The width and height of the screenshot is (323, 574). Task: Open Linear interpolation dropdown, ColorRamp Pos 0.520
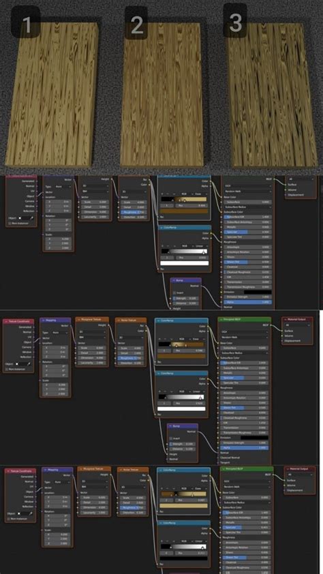pyautogui.click(x=198, y=391)
